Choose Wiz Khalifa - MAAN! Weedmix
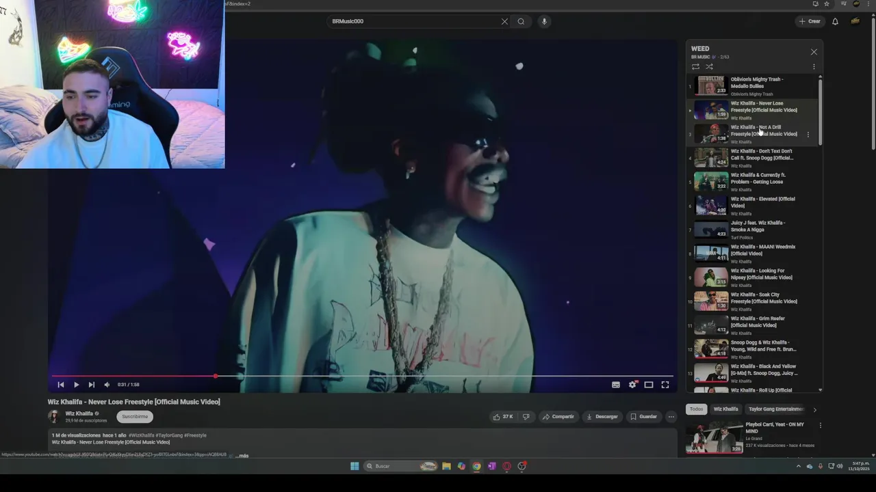 point(752,254)
